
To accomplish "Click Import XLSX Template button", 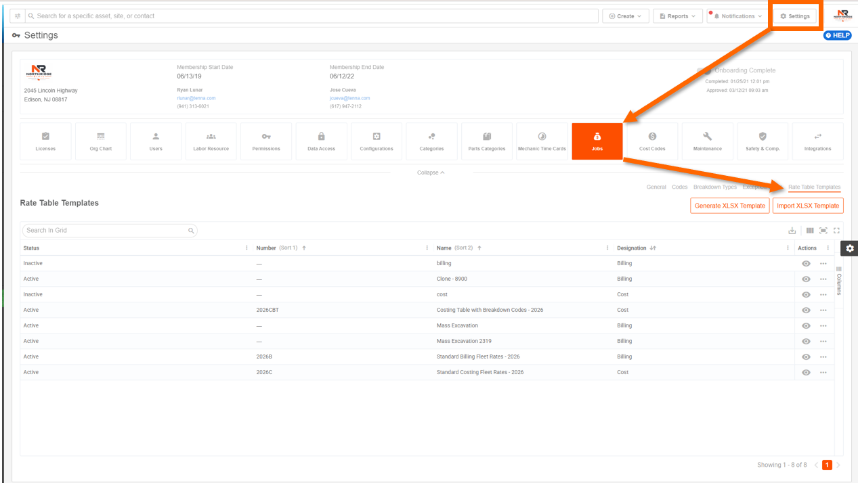I will coord(808,206).
